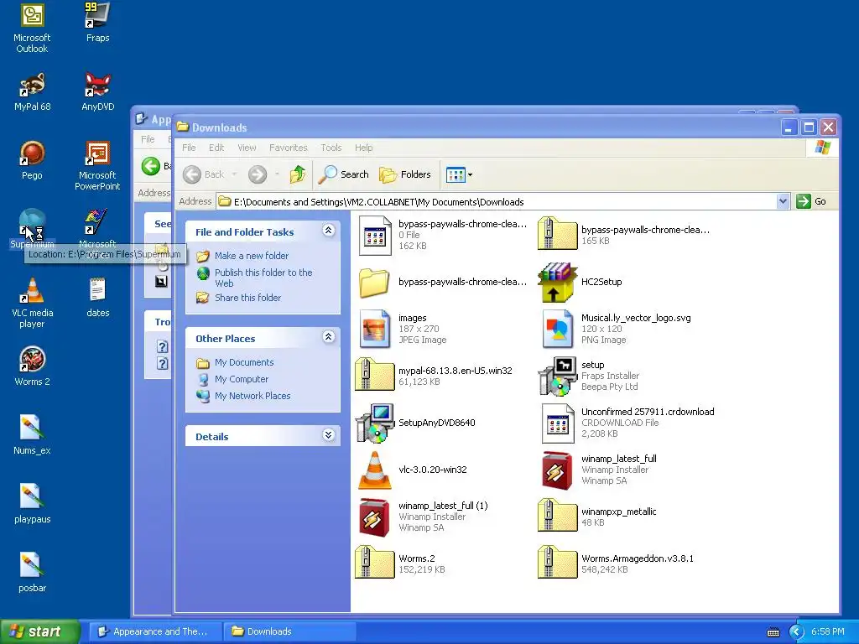Open the Back history dropdown arrow
The width and height of the screenshot is (859, 644).
click(235, 174)
